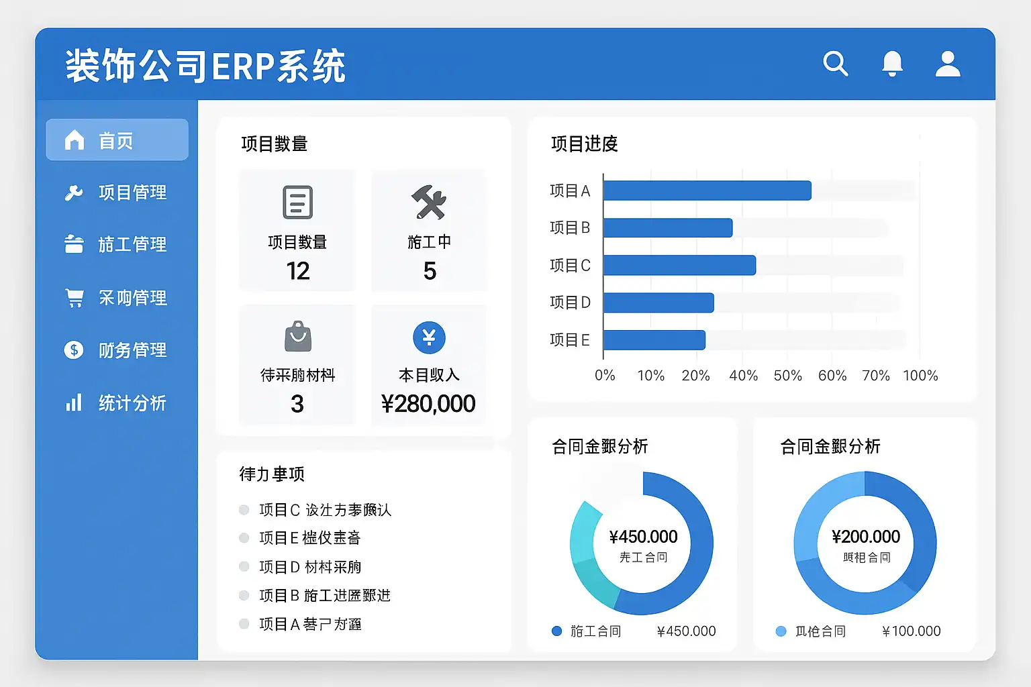
Task: Click the 10% axis label
Action: pyautogui.click(x=650, y=376)
